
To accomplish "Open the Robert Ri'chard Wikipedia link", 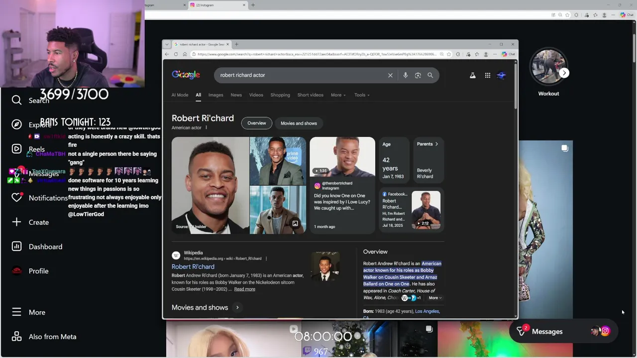I will click(x=193, y=267).
